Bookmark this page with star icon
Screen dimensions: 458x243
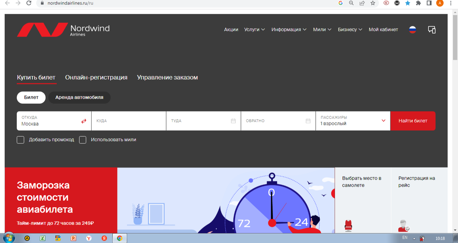click(x=373, y=3)
